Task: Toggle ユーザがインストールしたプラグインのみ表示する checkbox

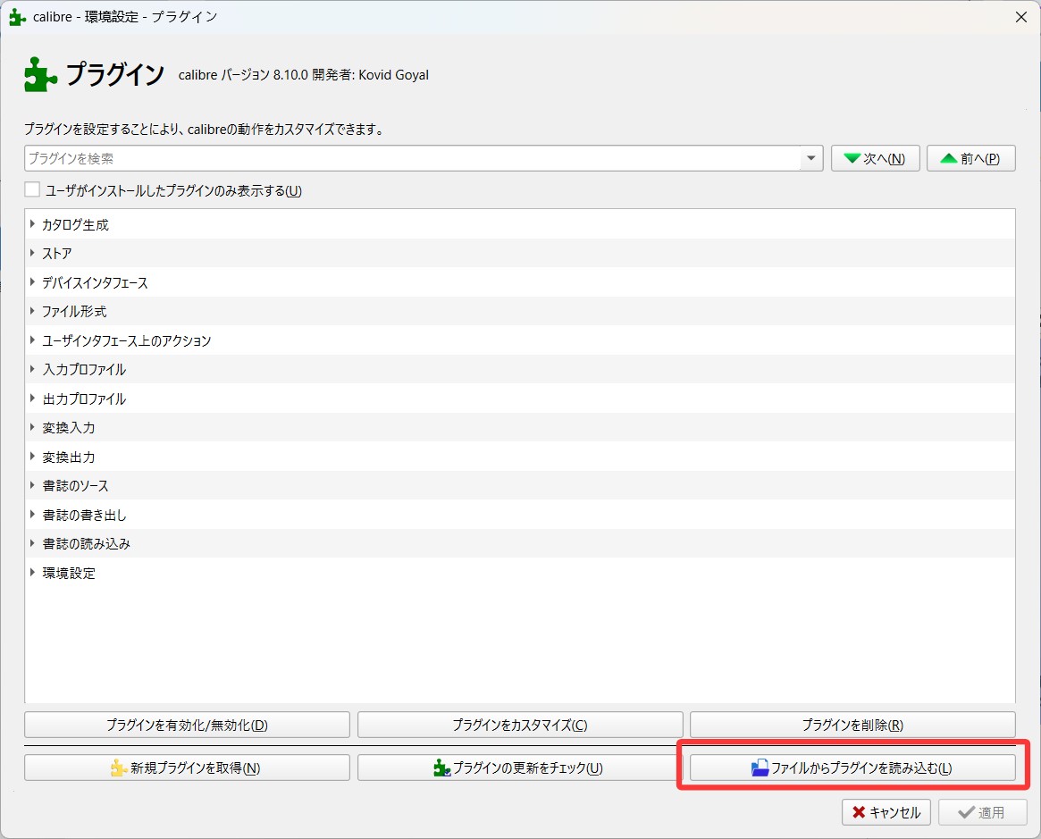Action: (32, 189)
